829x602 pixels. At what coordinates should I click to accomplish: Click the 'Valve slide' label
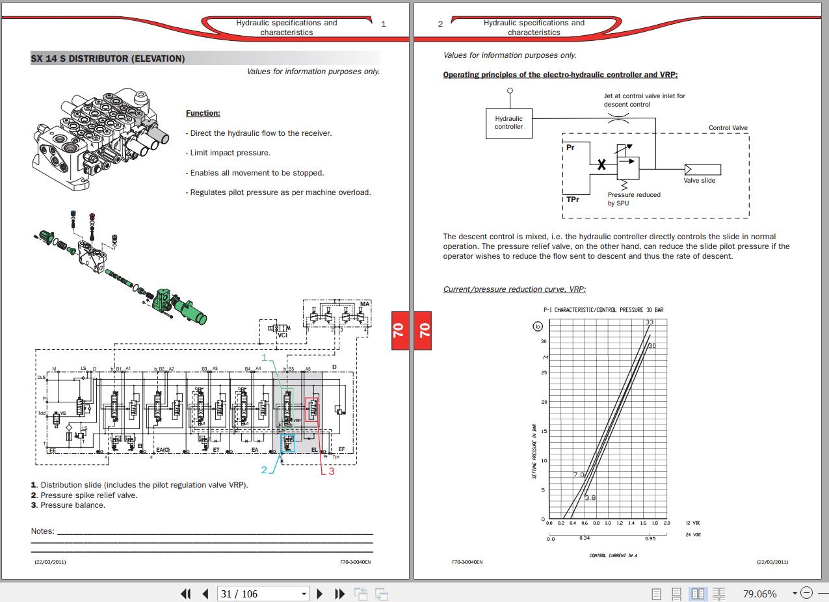pos(699,181)
